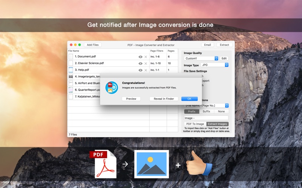Click the QuarterReport file thumbnail icon
Viewport: 302px width, 188px height.
(71, 90)
